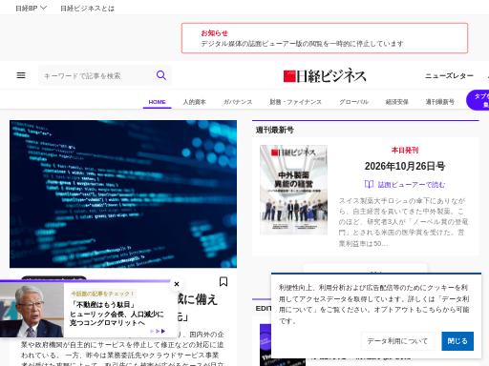The height and width of the screenshot is (366, 489).
Task: Click the magnifier search icon
Action: tap(161, 75)
